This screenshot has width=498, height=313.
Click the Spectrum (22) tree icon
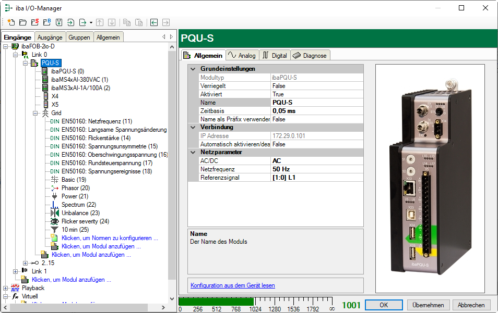point(55,205)
